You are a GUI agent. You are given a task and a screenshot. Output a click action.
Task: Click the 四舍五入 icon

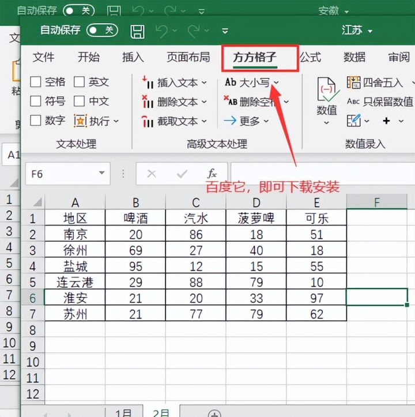[353, 82]
